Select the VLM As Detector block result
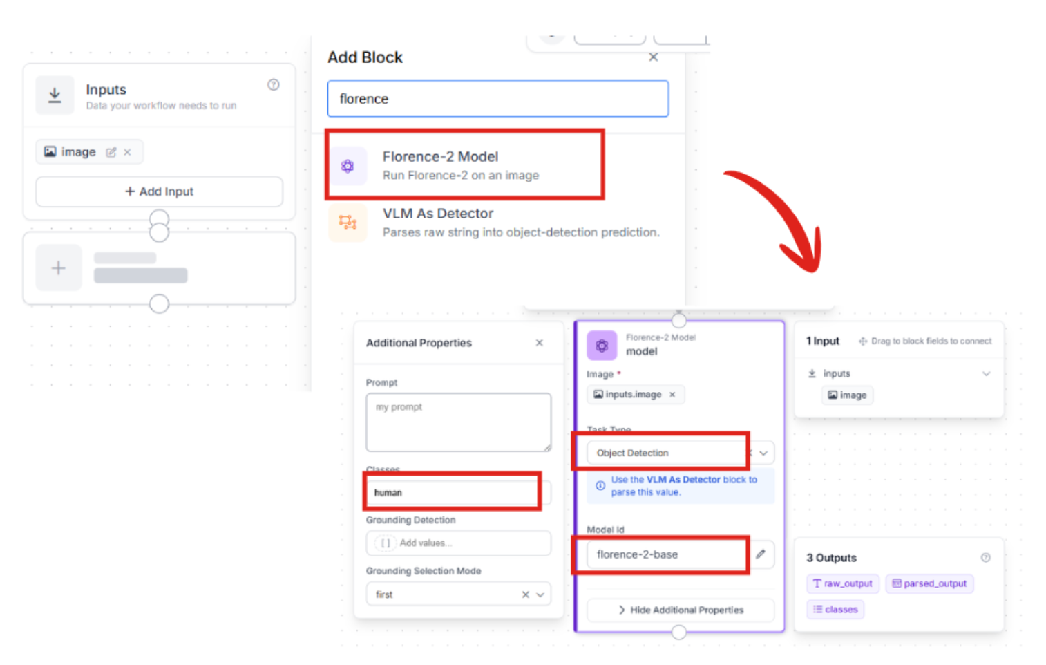Image resolution: width=1046 pixels, height=665 pixels. pos(497,223)
